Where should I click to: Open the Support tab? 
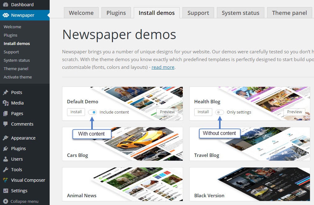(x=198, y=13)
